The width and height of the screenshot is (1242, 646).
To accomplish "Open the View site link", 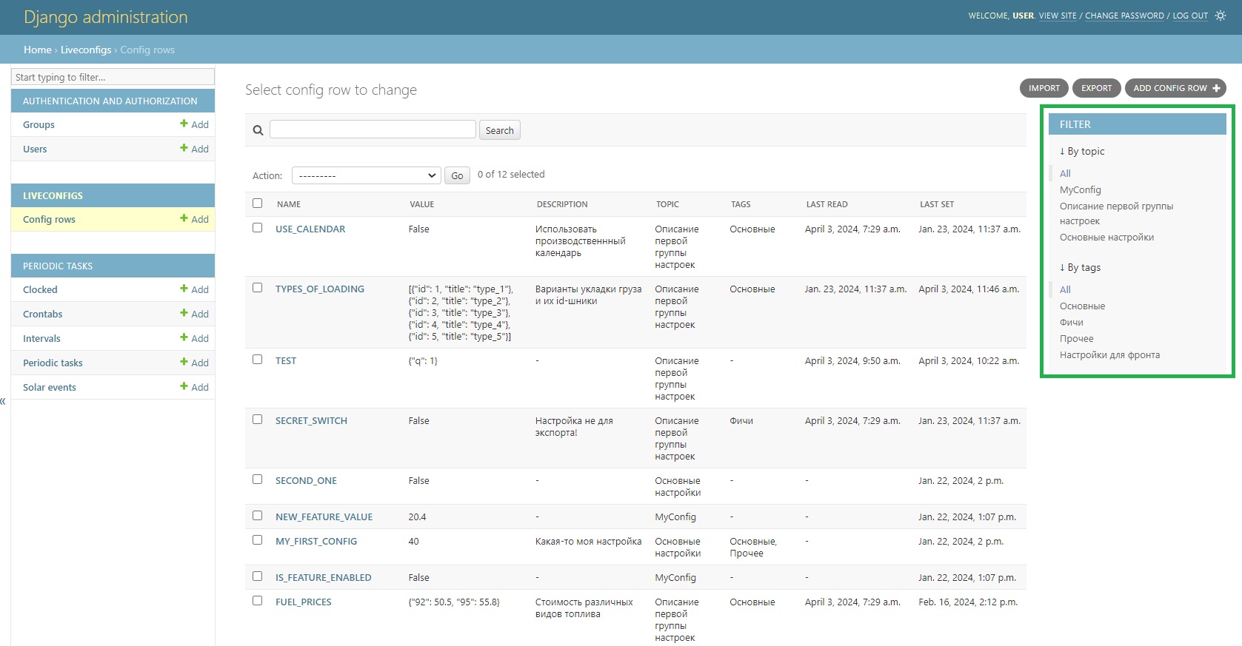I will pos(1058,16).
